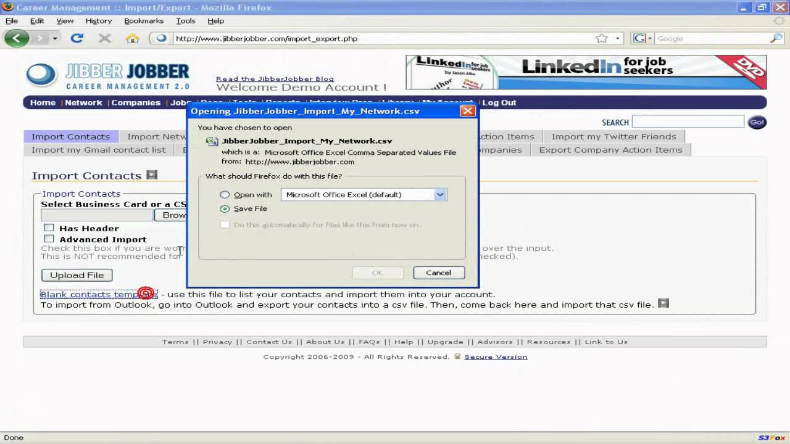Open the Resources footer link

[549, 342]
